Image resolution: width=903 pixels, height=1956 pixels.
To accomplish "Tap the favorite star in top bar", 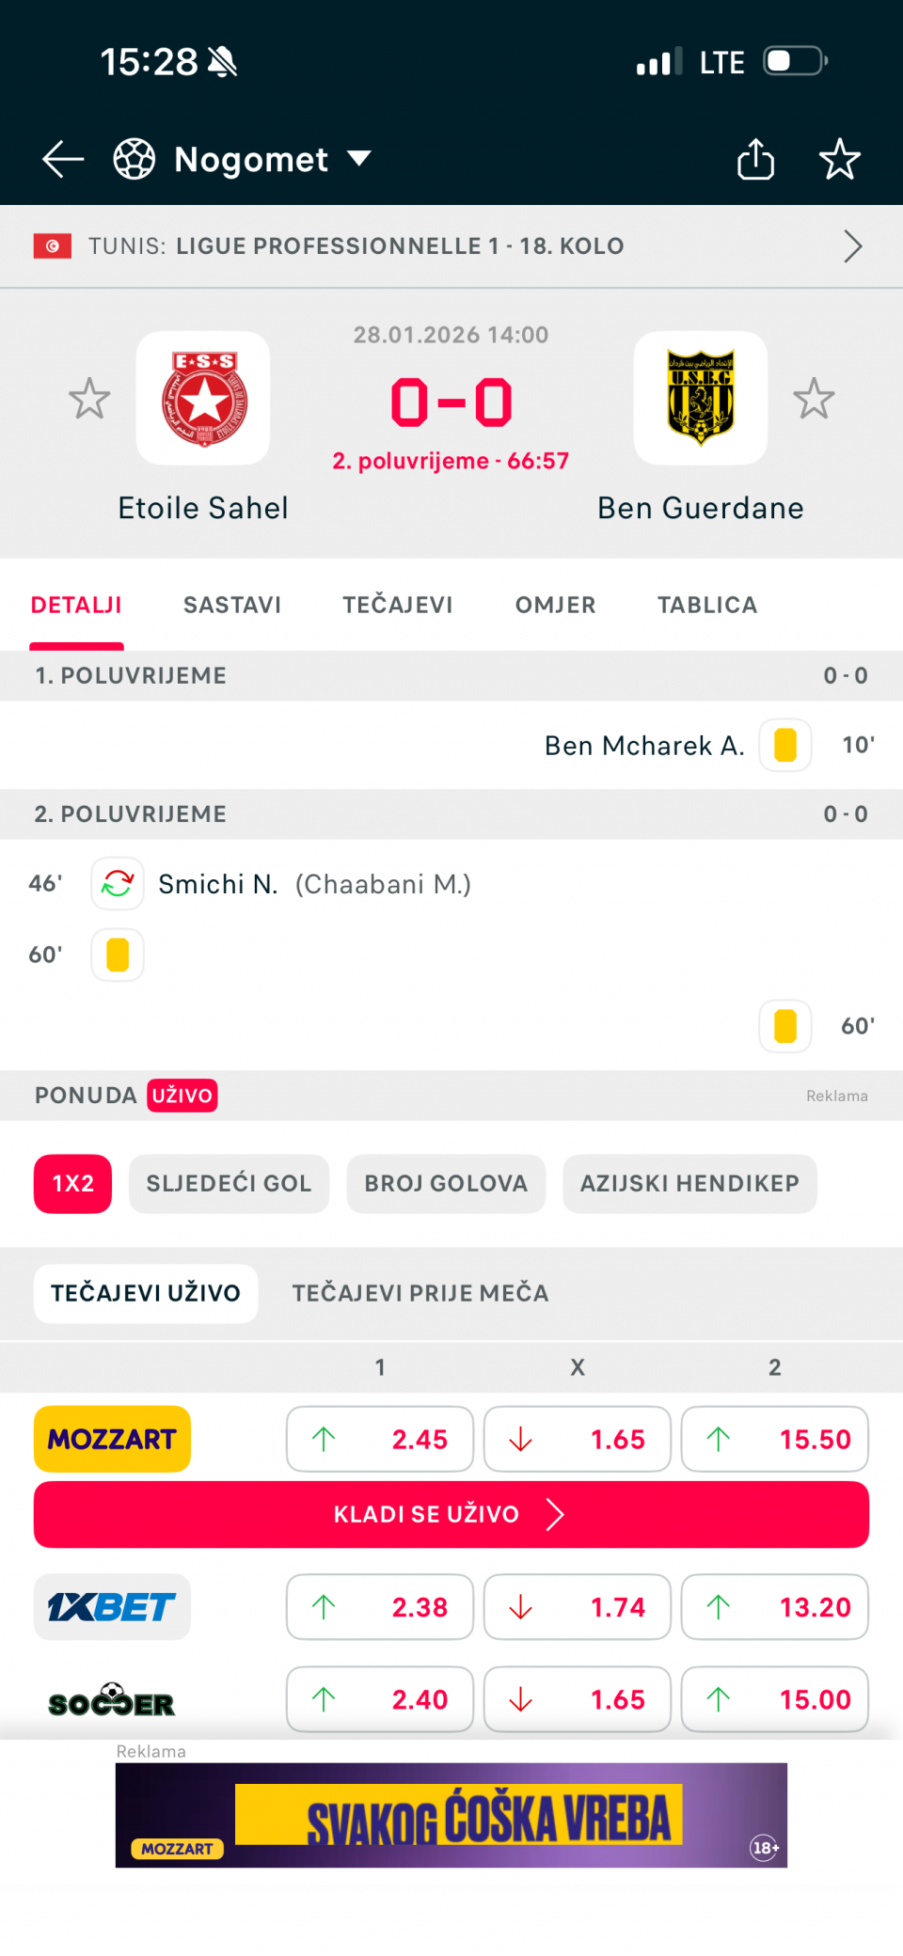I will 839,159.
